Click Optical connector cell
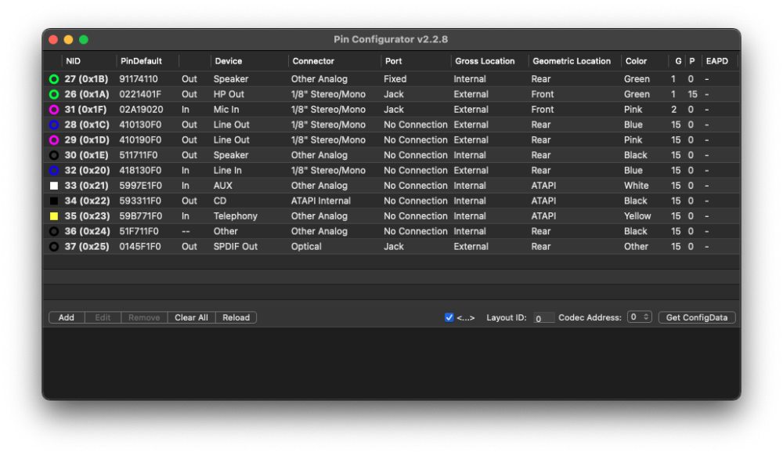Screen dimensions: 783x456 [x=306, y=247]
